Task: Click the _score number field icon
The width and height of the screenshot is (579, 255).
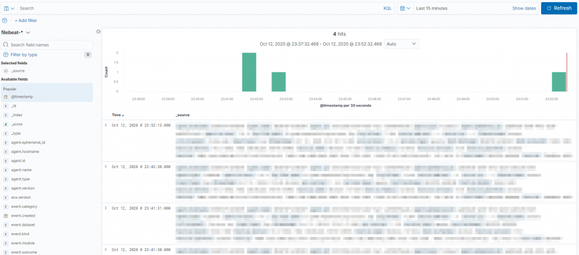Action: pyautogui.click(x=6, y=124)
